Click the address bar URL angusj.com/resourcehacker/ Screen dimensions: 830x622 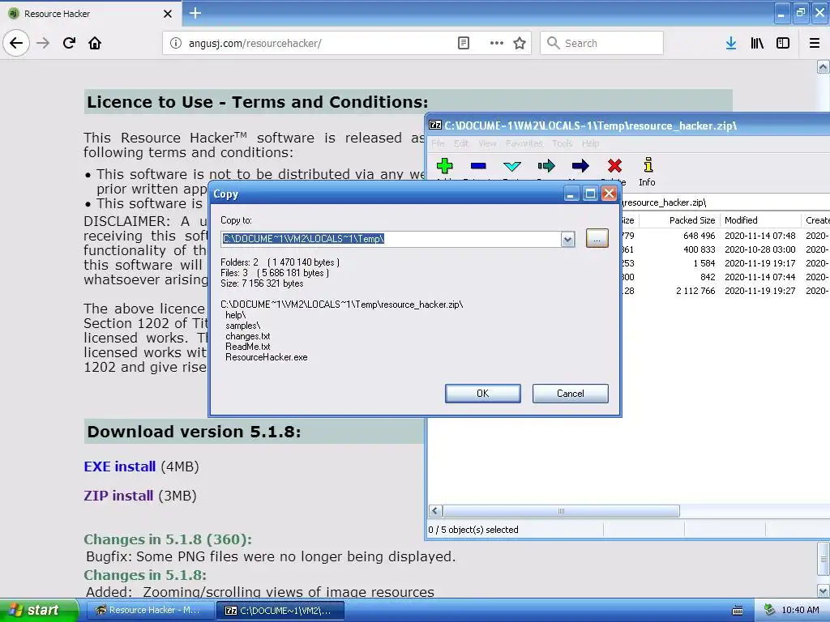(x=255, y=44)
